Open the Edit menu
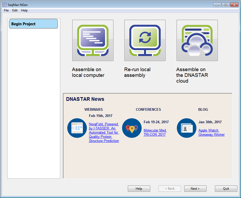This screenshot has height=198, width=241. pyautogui.click(x=15, y=10)
